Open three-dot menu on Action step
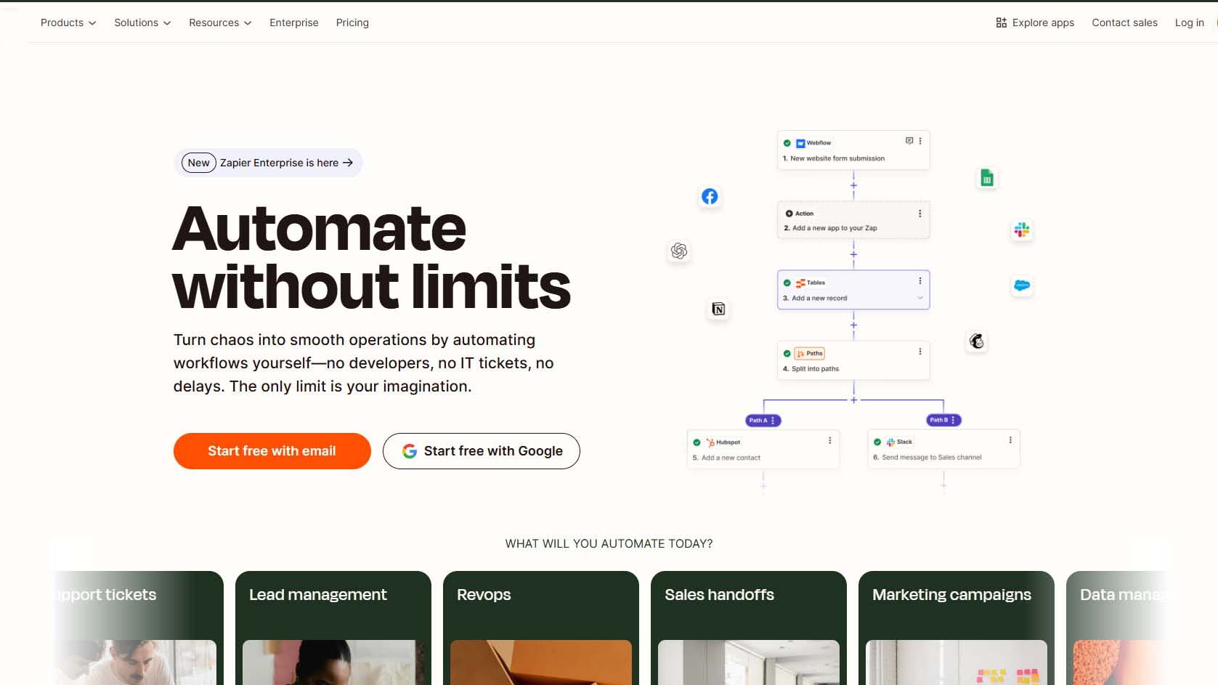Screen dimensions: 1218x685 (x=920, y=214)
